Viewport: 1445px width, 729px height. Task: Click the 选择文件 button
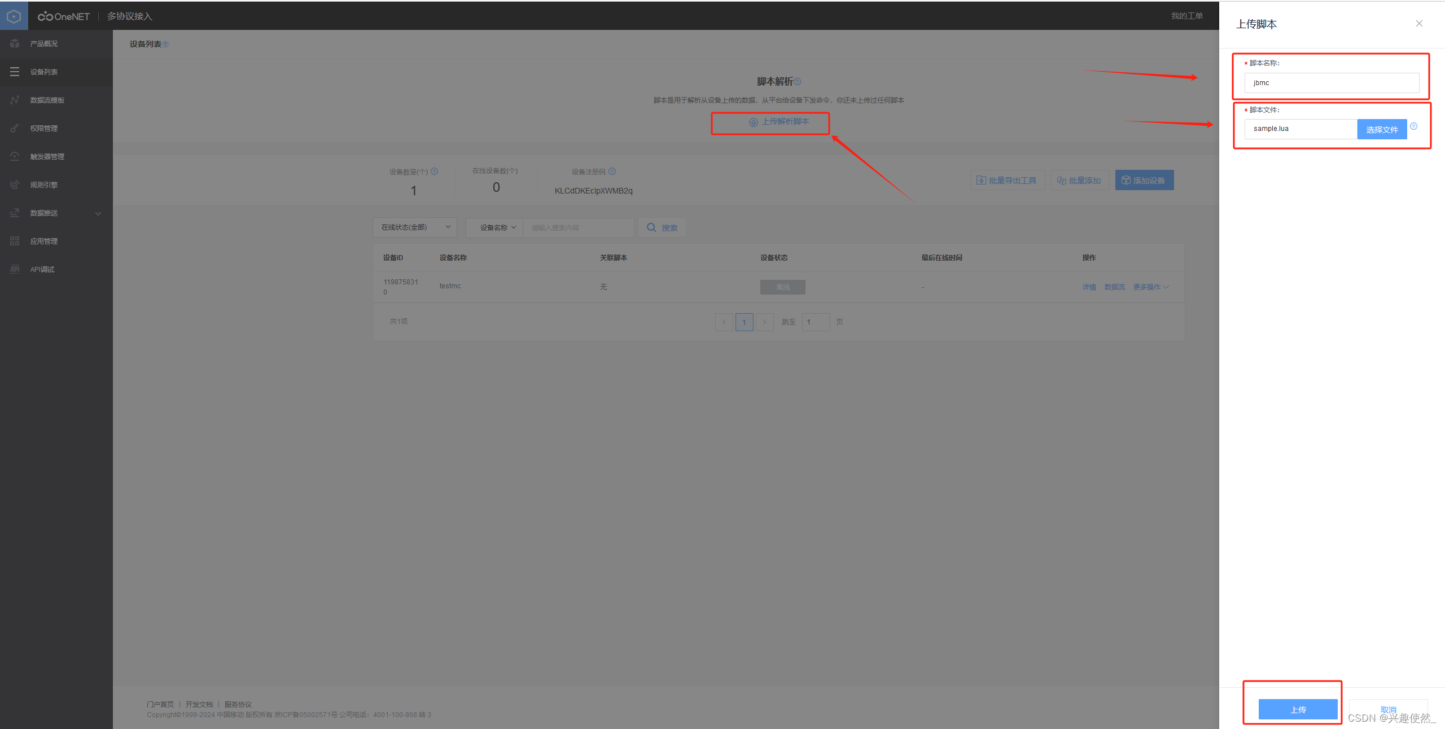click(1382, 129)
